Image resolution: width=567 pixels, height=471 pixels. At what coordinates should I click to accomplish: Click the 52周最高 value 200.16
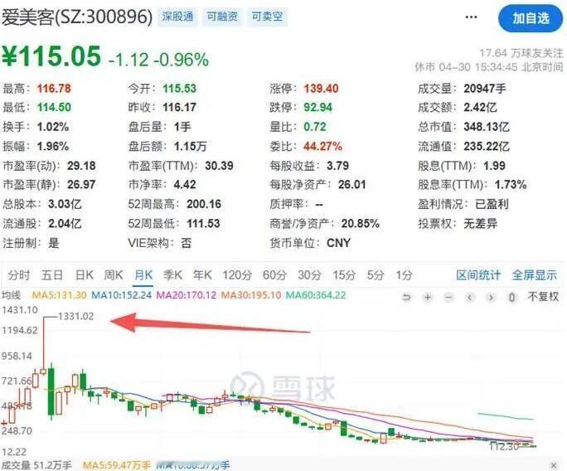[x=204, y=204]
